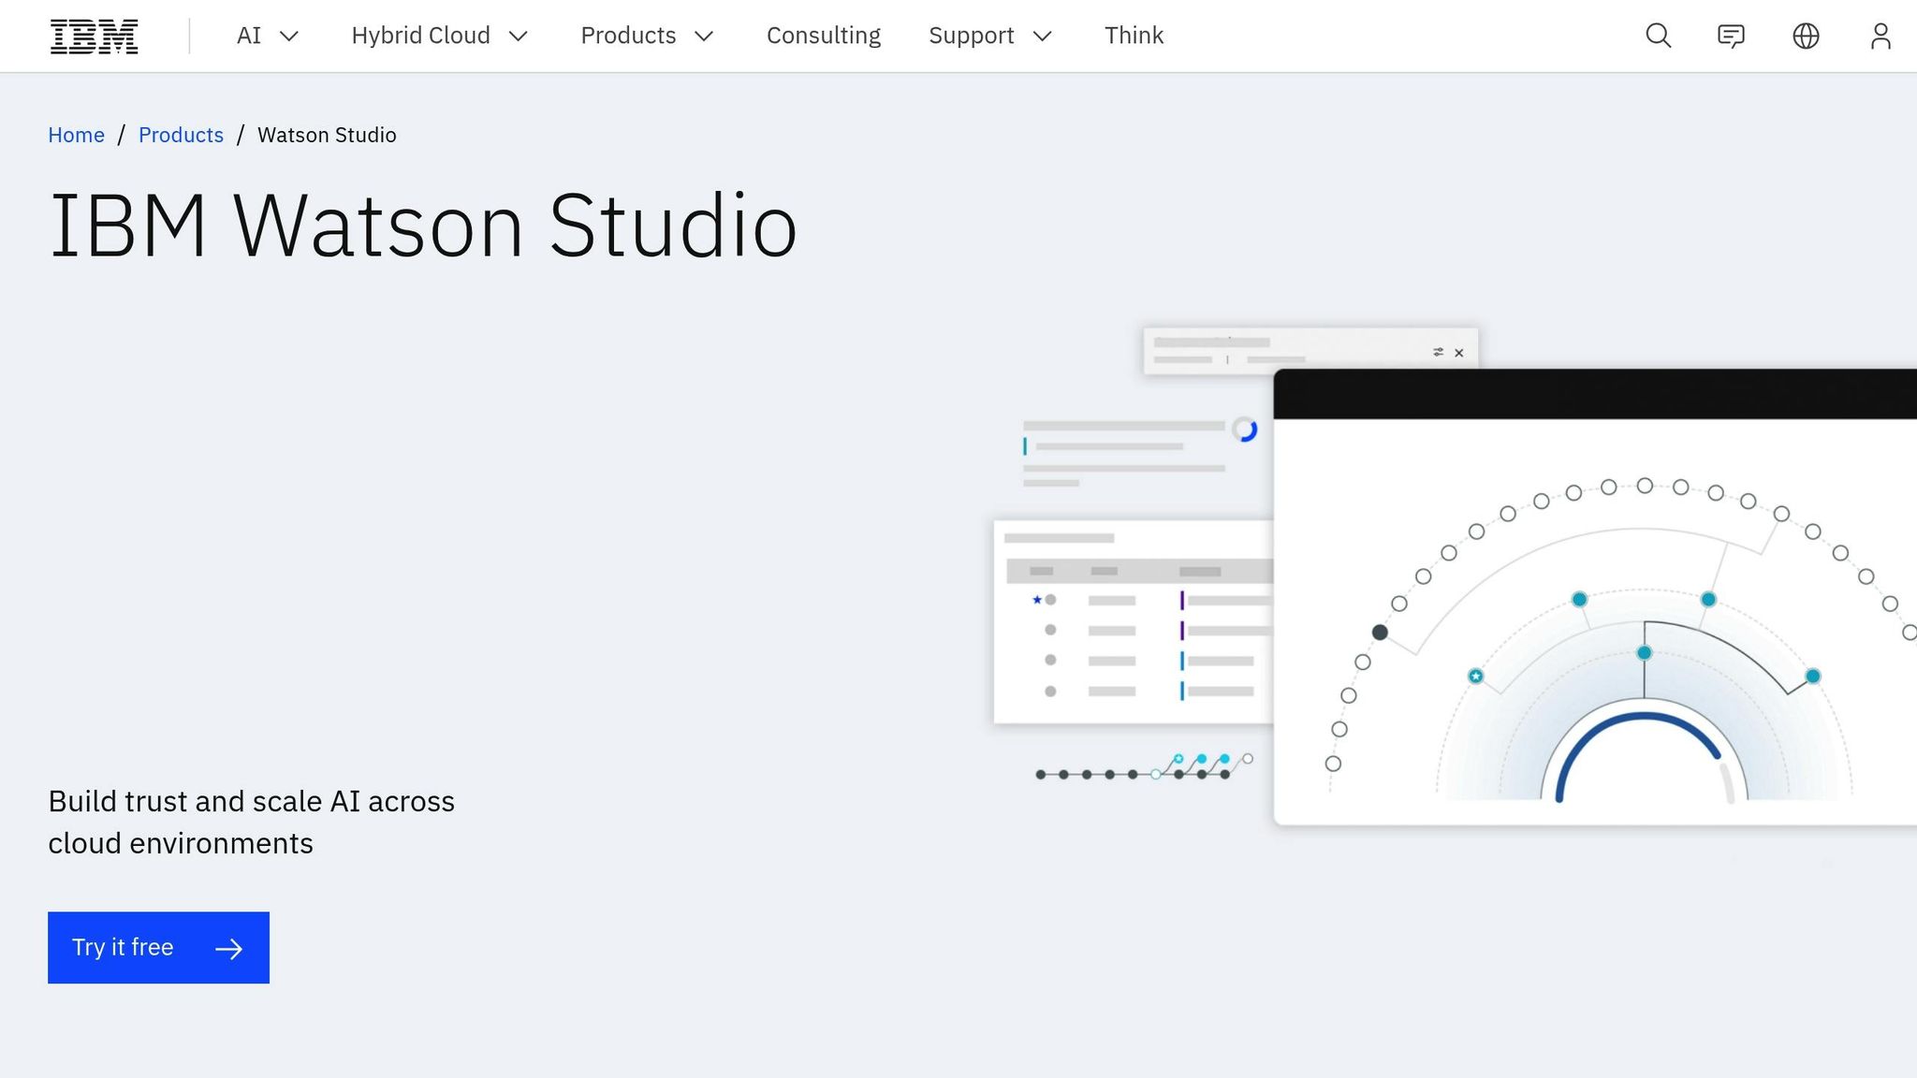Navigate to Home via breadcrumb
Screen dimensions: 1917x1078
pos(76,135)
